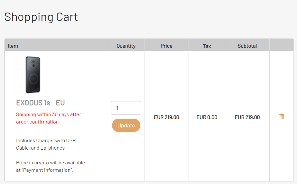Click the EUR 219.00 price value

pyautogui.click(x=166, y=117)
